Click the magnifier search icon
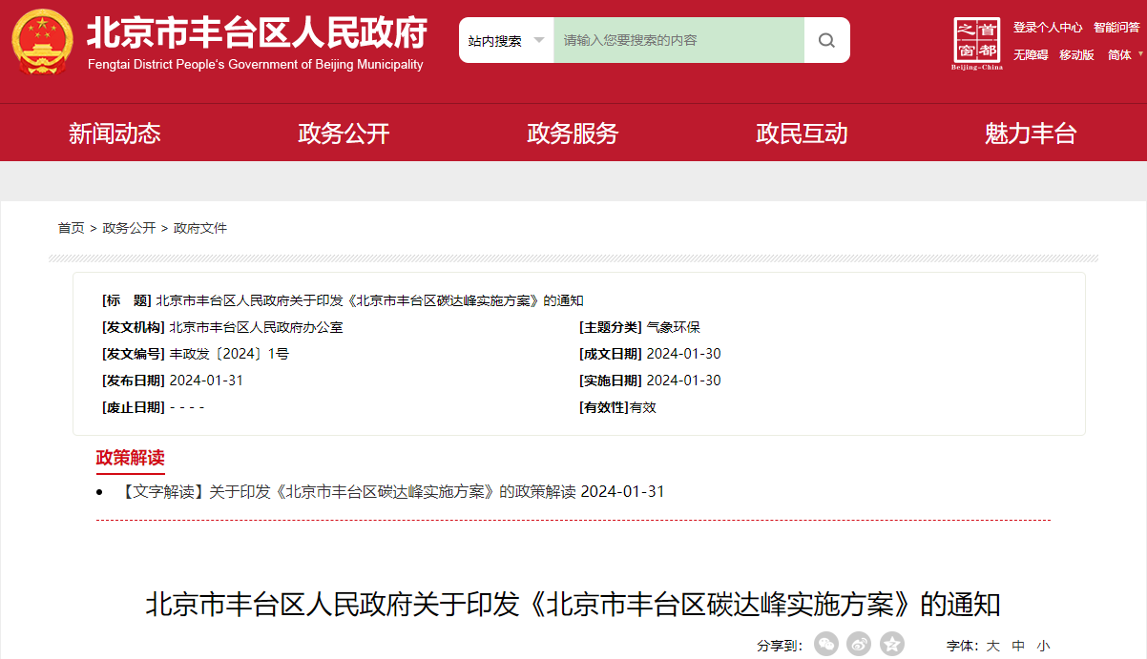Viewport: 1147px width, 659px height. point(826,40)
